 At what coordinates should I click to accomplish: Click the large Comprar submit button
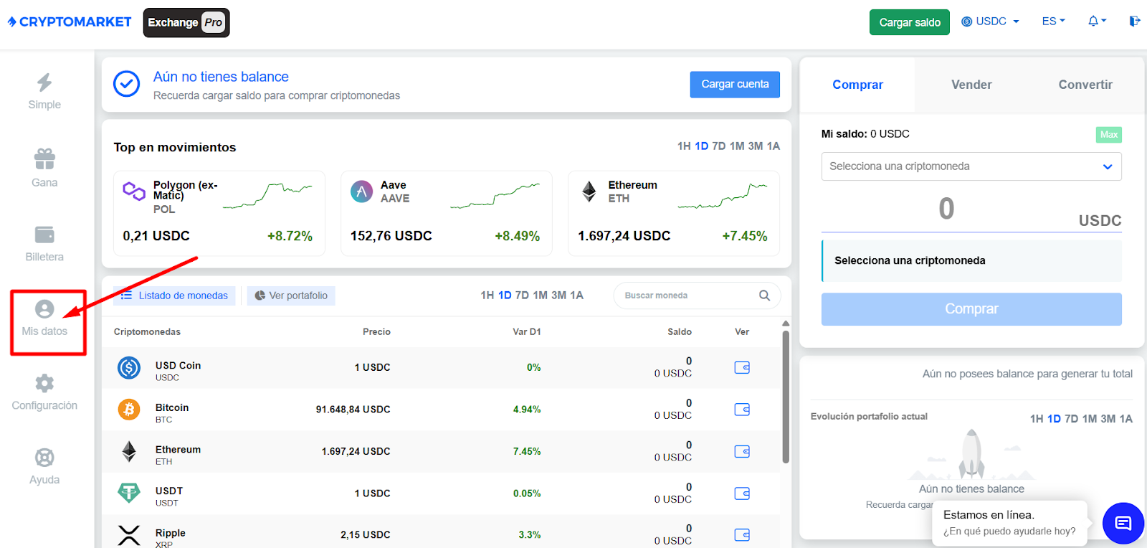pos(971,309)
